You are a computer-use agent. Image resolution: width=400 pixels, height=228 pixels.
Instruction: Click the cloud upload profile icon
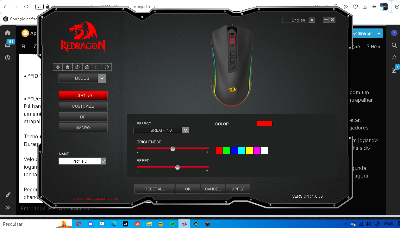(x=77, y=67)
